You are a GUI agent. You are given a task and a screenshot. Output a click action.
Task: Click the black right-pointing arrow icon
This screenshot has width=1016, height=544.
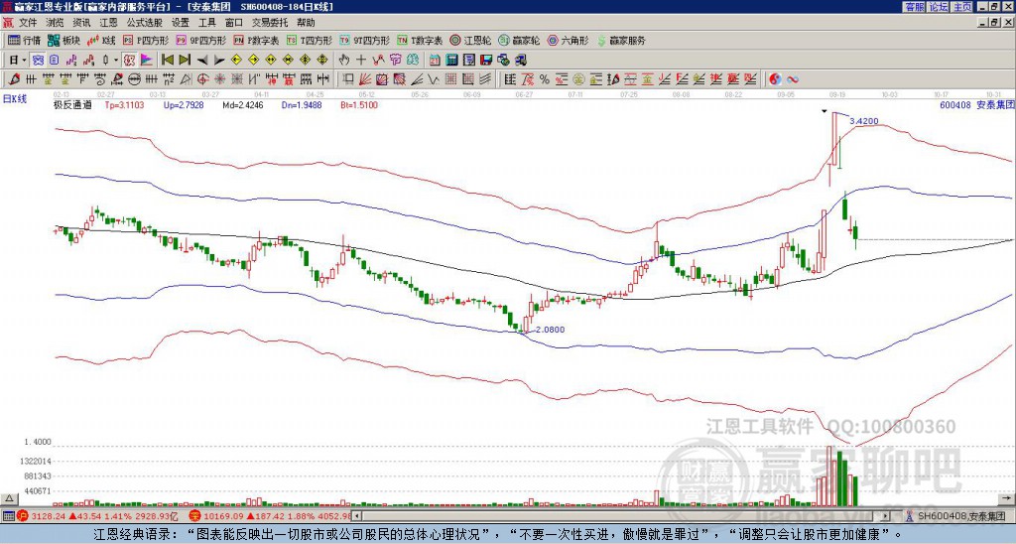pyautogui.click(x=219, y=61)
